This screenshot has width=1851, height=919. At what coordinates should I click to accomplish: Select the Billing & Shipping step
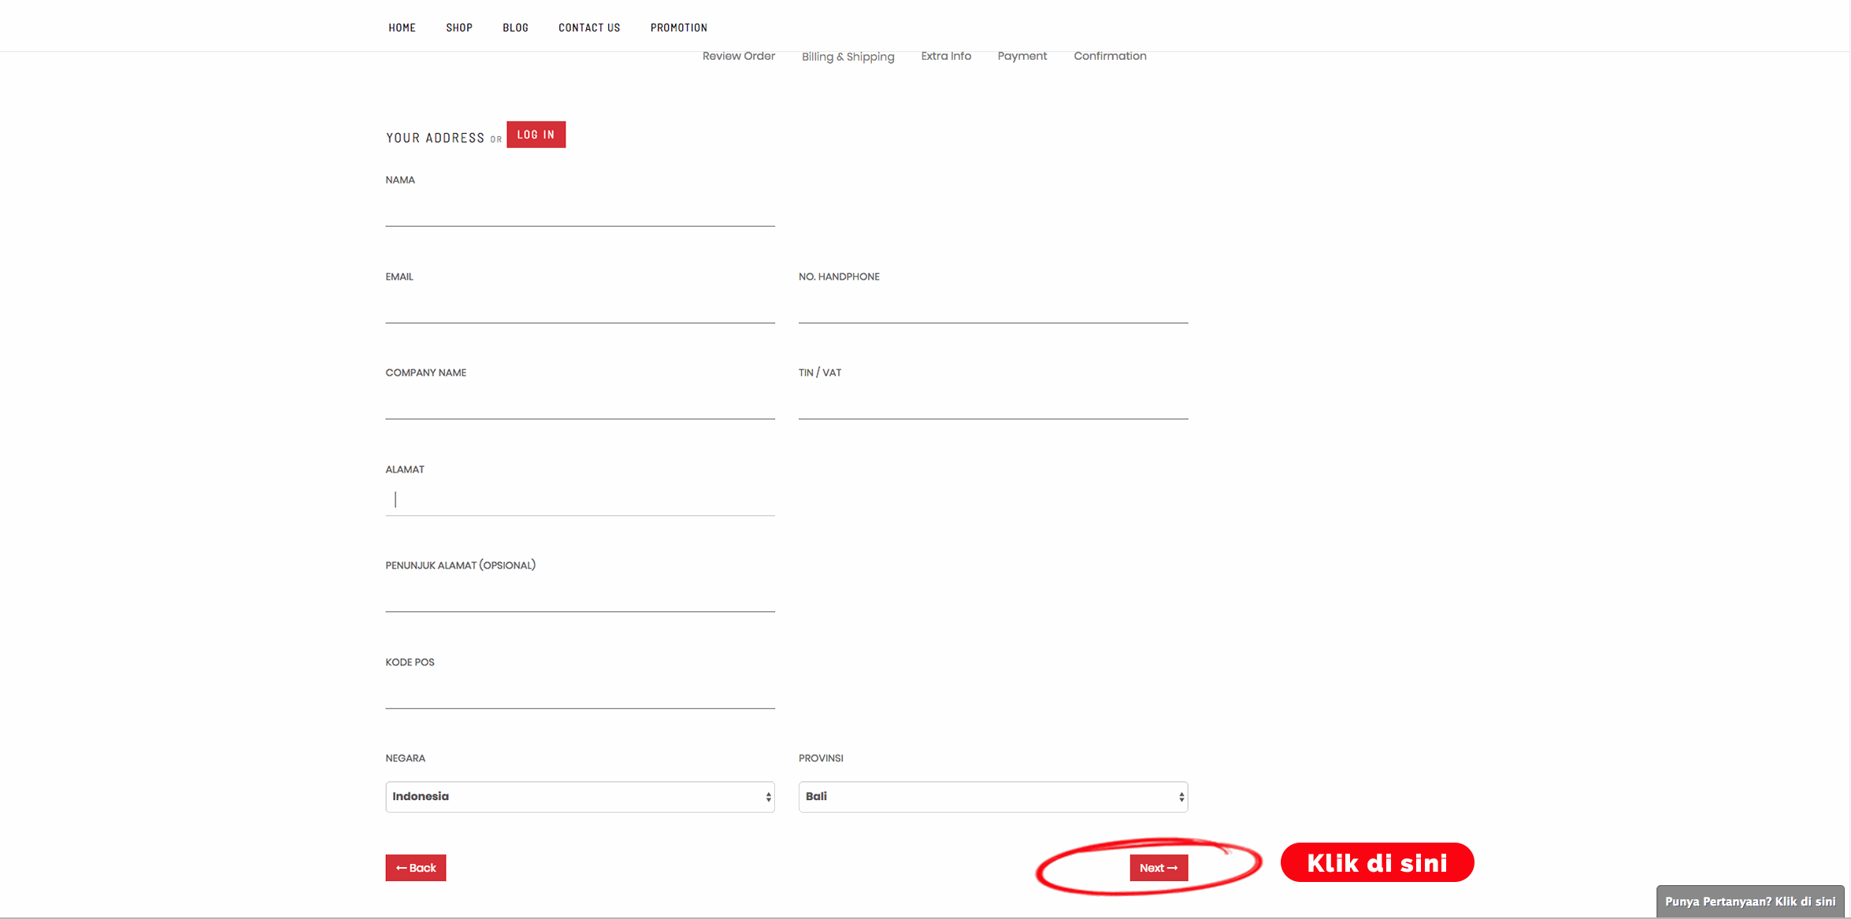coord(848,57)
